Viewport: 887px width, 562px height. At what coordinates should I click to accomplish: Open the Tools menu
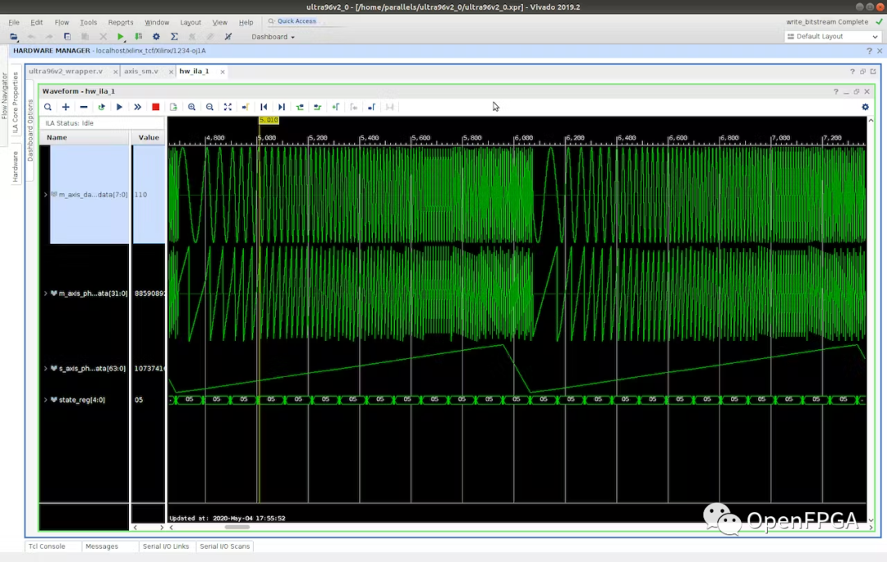pos(88,22)
